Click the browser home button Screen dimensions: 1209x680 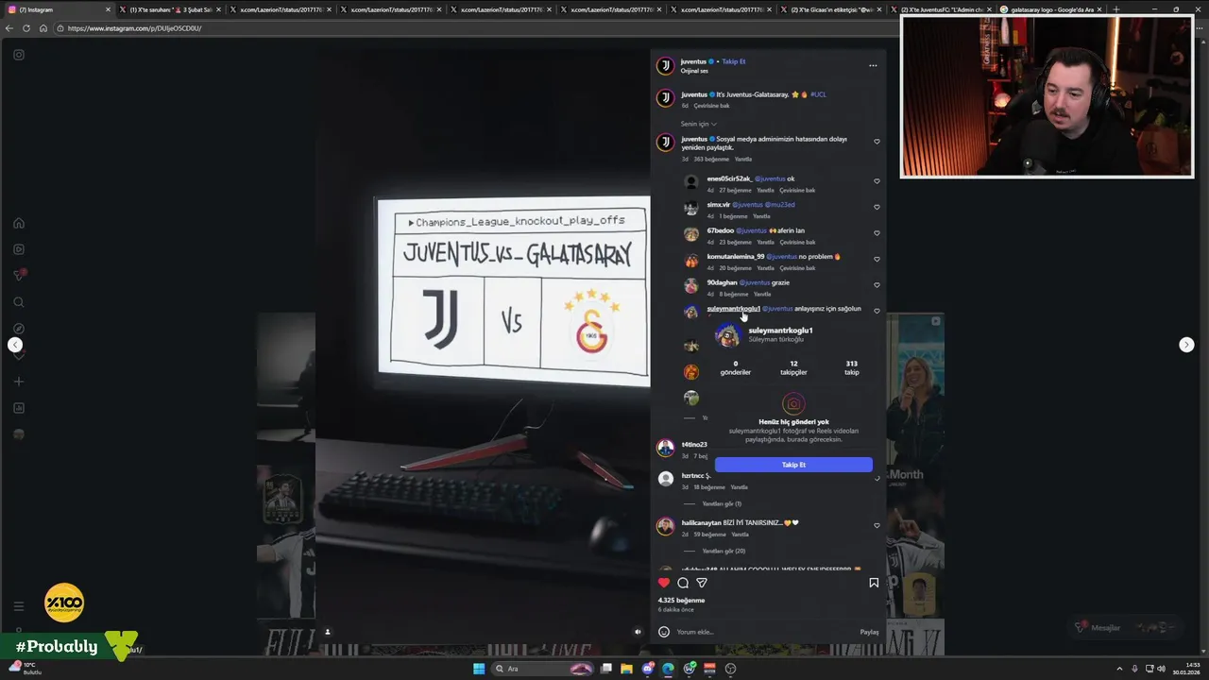click(43, 28)
